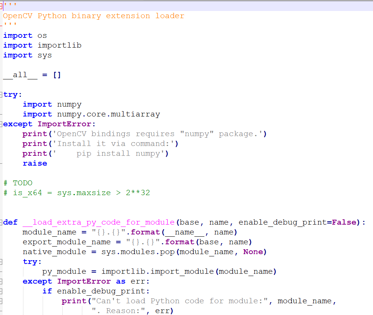Click comment '# is_x64 = sys.maxsize > 2**32'

(77, 193)
